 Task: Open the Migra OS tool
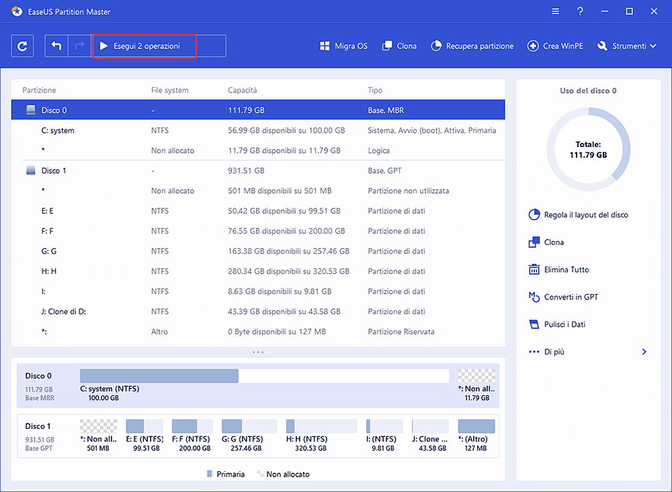(x=343, y=46)
